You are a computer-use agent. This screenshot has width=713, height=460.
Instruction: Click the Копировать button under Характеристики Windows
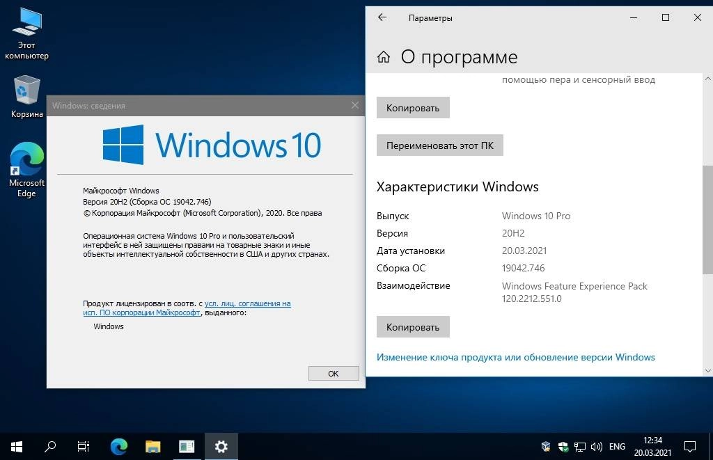413,327
